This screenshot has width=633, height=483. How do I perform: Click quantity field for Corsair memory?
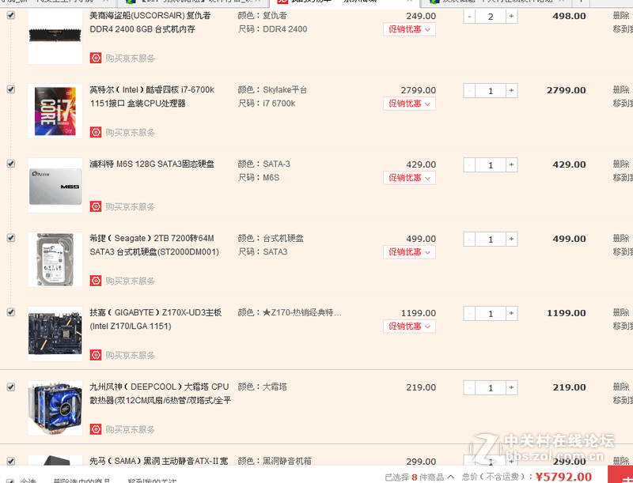491,17
